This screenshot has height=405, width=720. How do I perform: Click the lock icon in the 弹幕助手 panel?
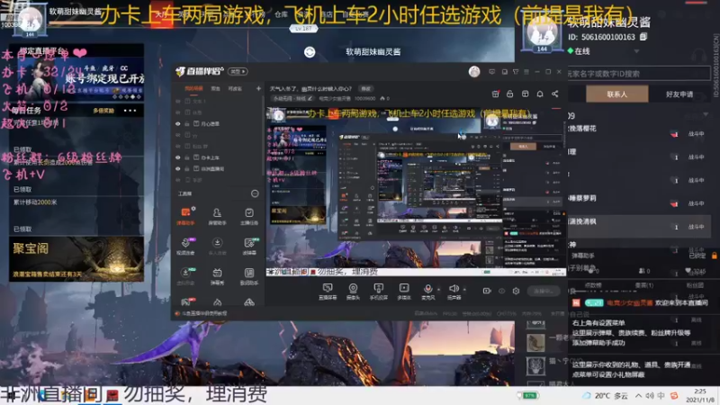pyautogui.click(x=714, y=256)
